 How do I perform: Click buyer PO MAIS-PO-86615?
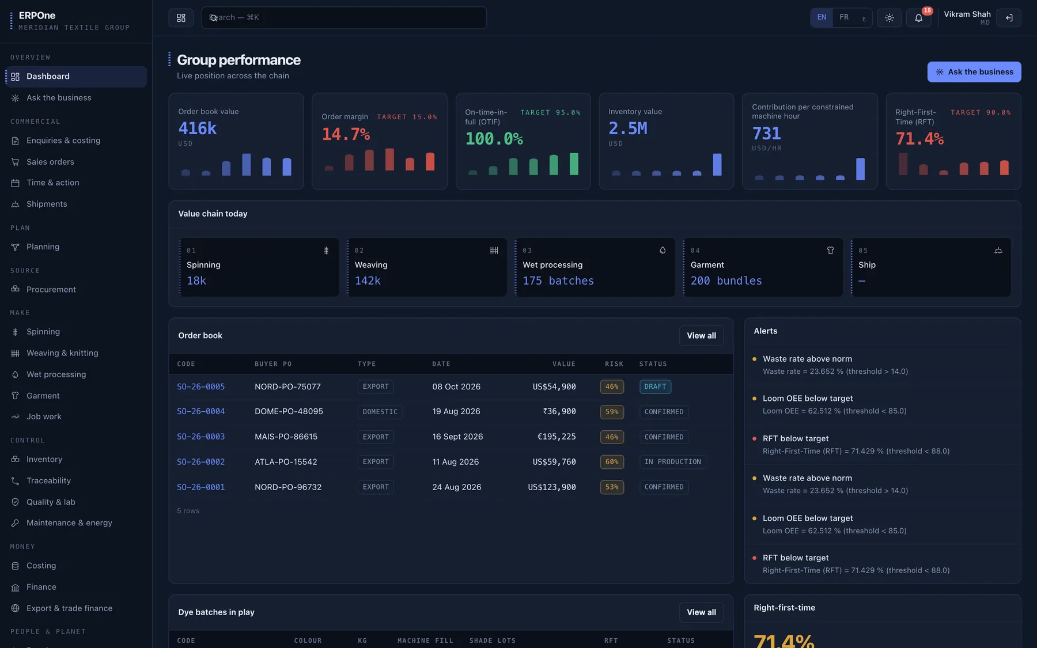click(286, 437)
